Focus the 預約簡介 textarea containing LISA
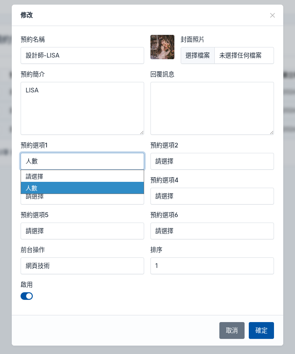 (x=82, y=108)
